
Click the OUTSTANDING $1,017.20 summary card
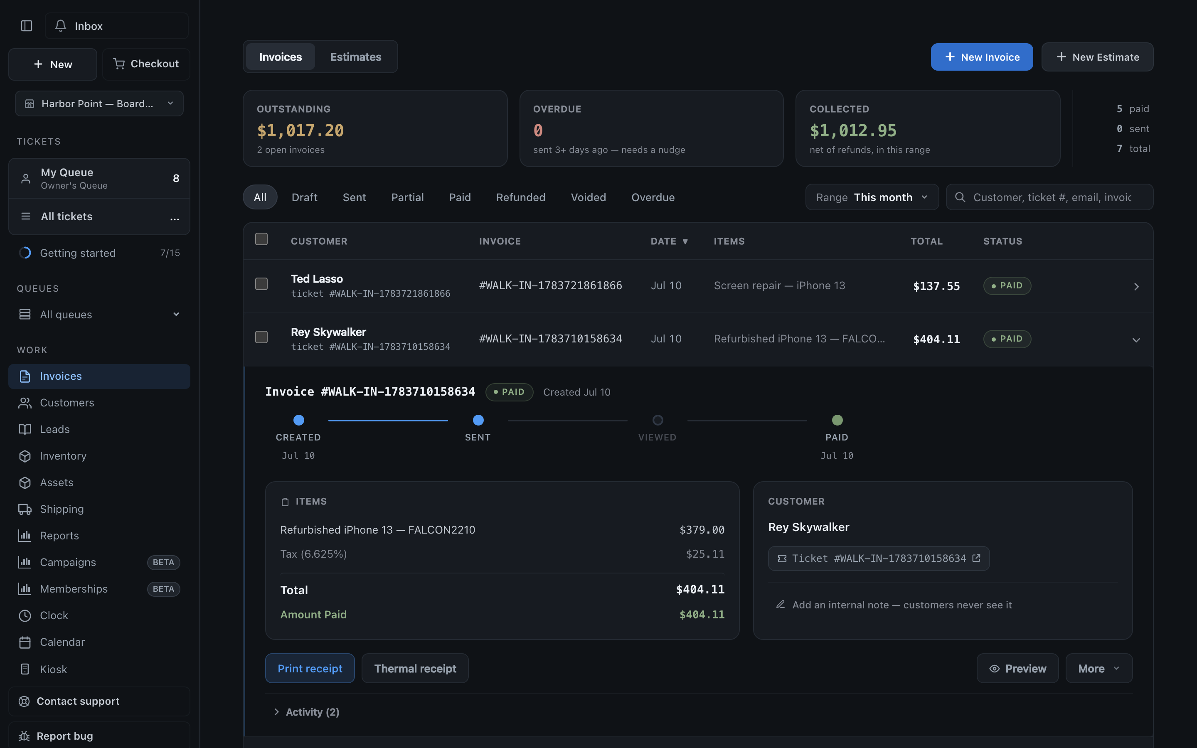375,129
